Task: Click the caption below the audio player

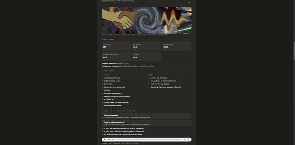Action: pos(120,144)
